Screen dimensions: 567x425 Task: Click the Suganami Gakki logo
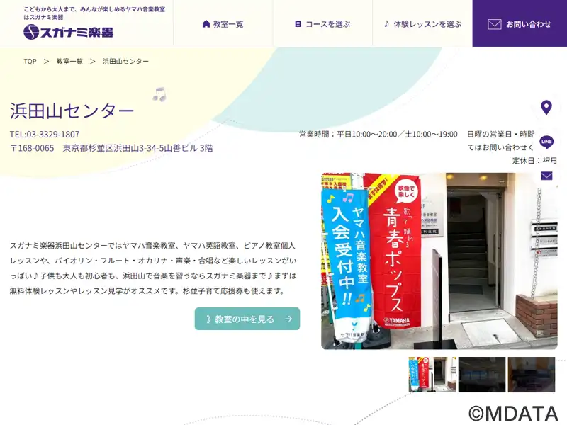click(68, 32)
